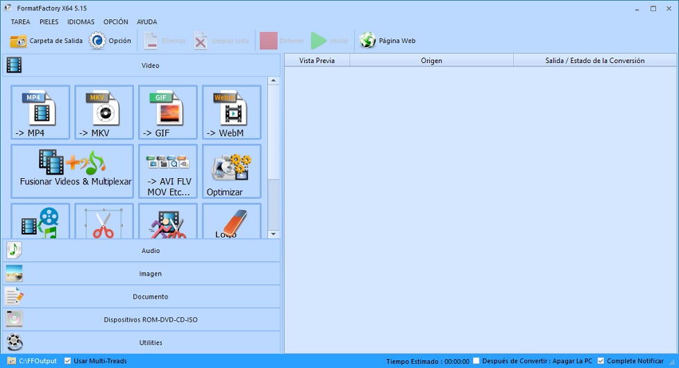Open the -> MP4 conversion tile

click(40, 112)
